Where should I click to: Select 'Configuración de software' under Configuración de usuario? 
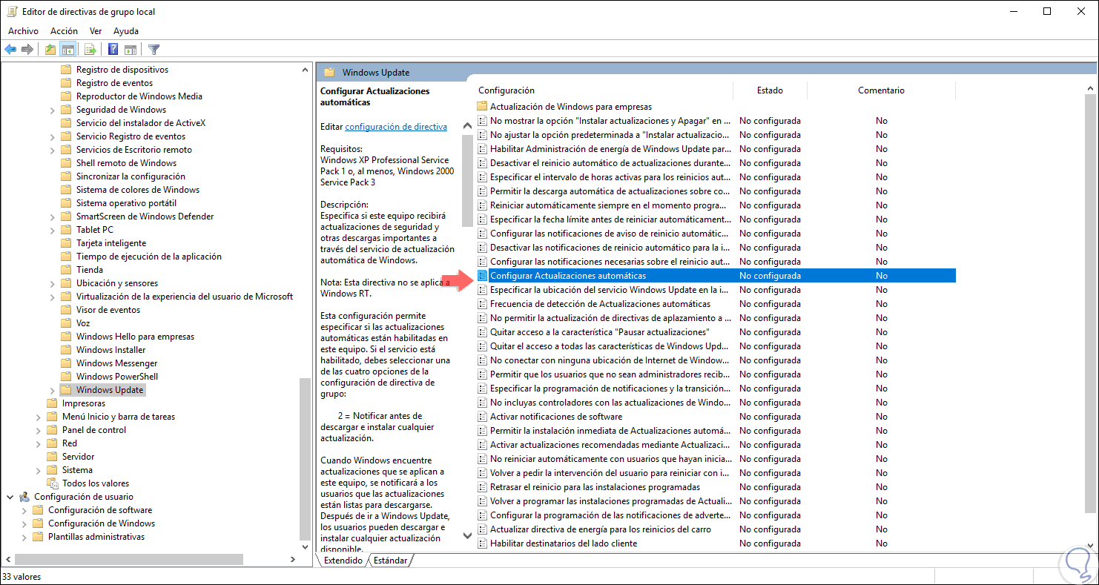pyautogui.click(x=100, y=510)
